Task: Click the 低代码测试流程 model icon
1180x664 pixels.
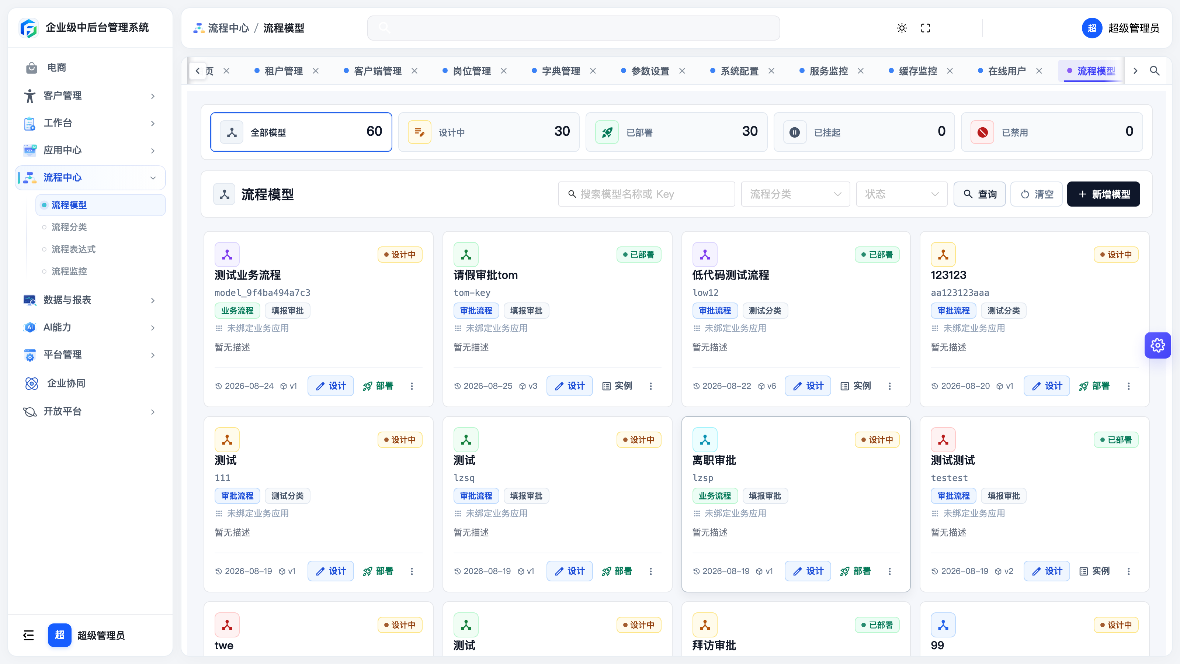Action: [x=705, y=254]
